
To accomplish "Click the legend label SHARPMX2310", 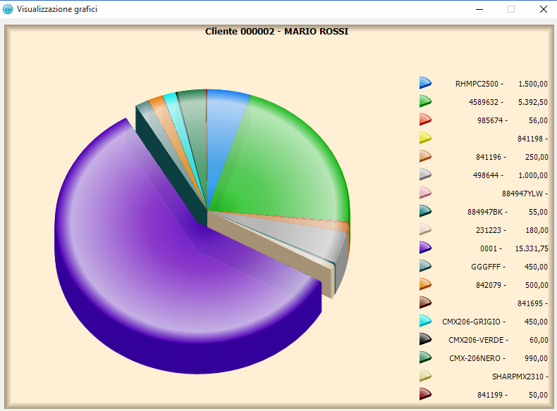I will tap(518, 377).
